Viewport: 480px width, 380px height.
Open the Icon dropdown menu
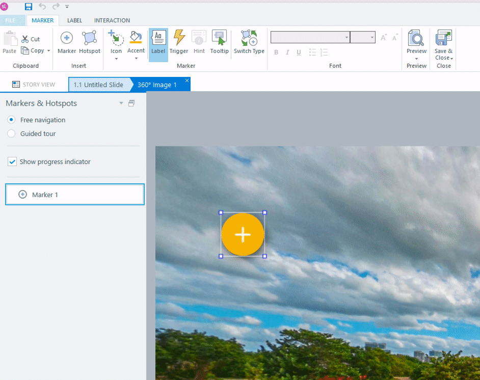coord(116,58)
